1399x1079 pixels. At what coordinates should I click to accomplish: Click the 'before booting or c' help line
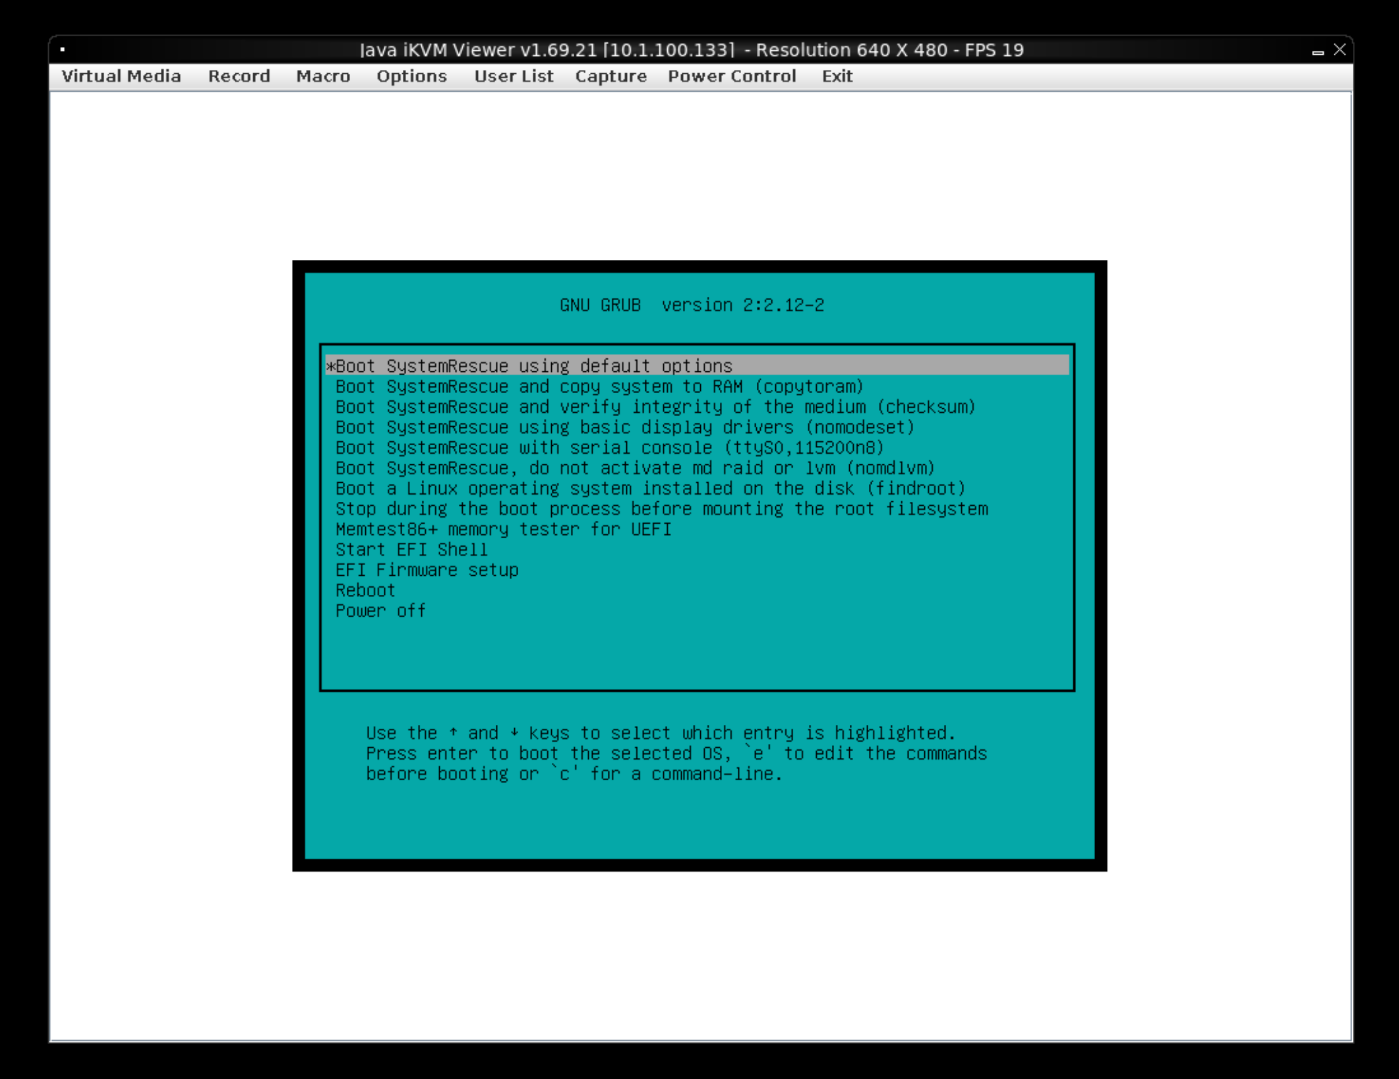point(574,774)
